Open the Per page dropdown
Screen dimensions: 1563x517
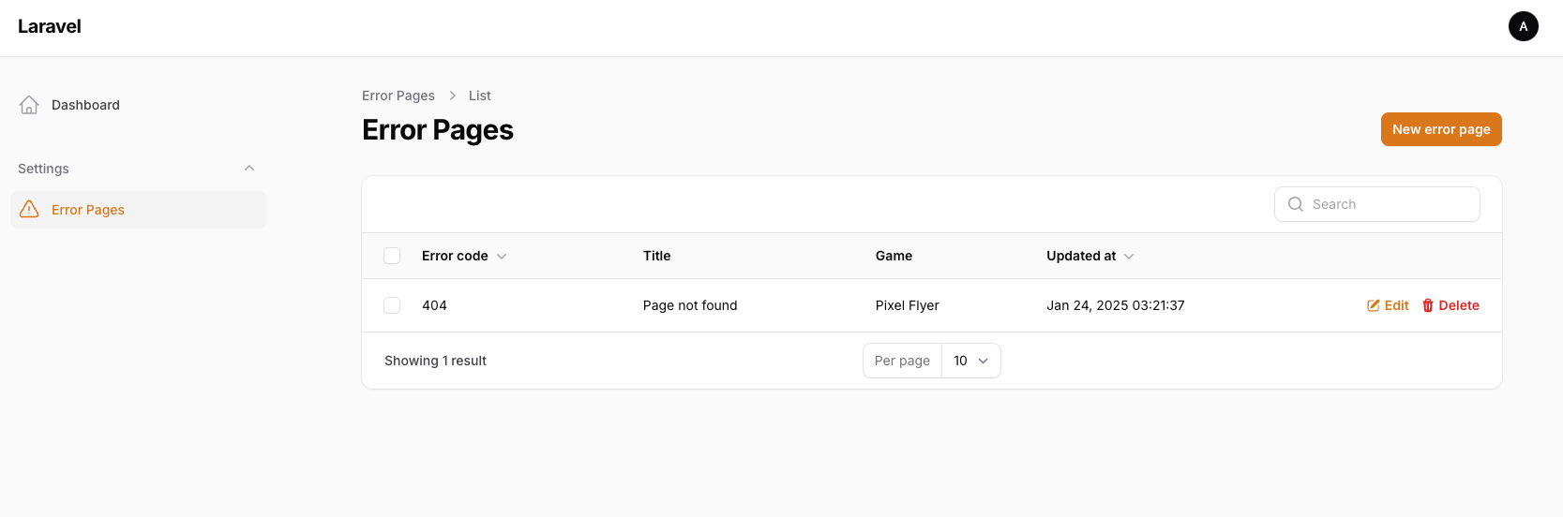point(970,361)
